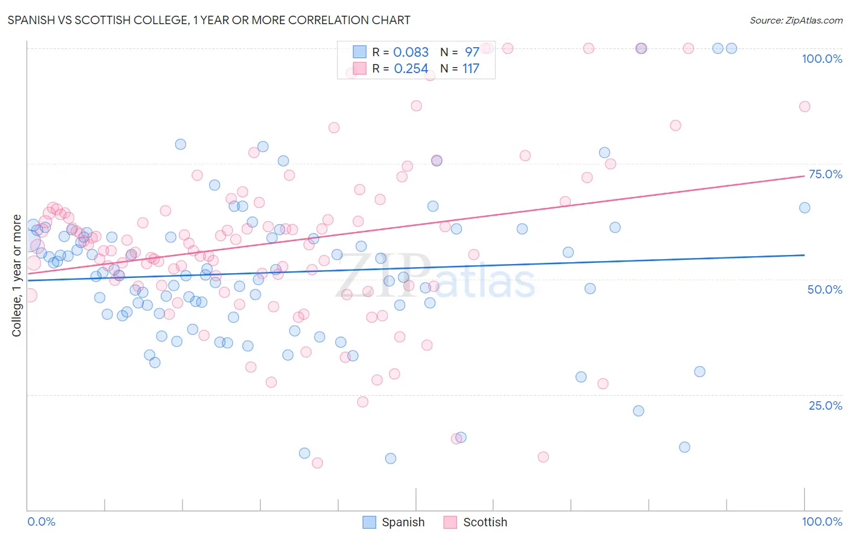Select the Scottish legend label
Screen dimensions: 850x539
pyautogui.click(x=485, y=522)
